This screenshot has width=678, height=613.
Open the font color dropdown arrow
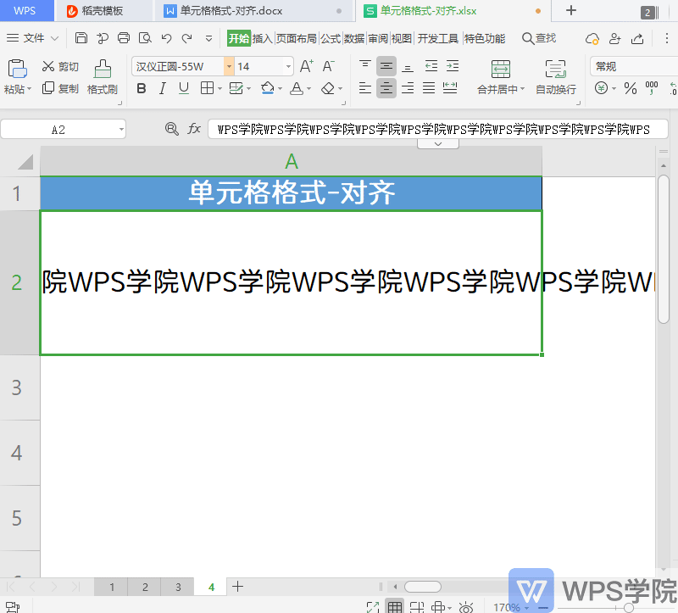point(308,89)
